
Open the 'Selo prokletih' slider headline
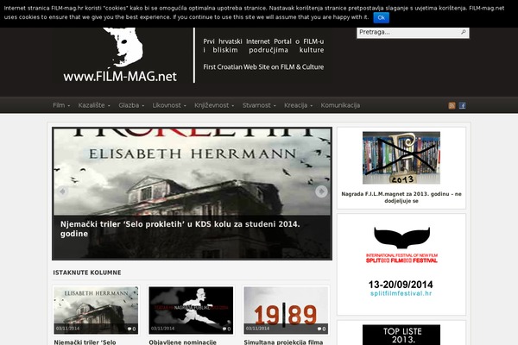[180, 229]
